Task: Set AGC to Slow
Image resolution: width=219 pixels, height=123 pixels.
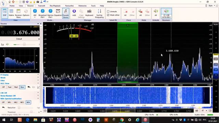Action: (x=22, y=87)
